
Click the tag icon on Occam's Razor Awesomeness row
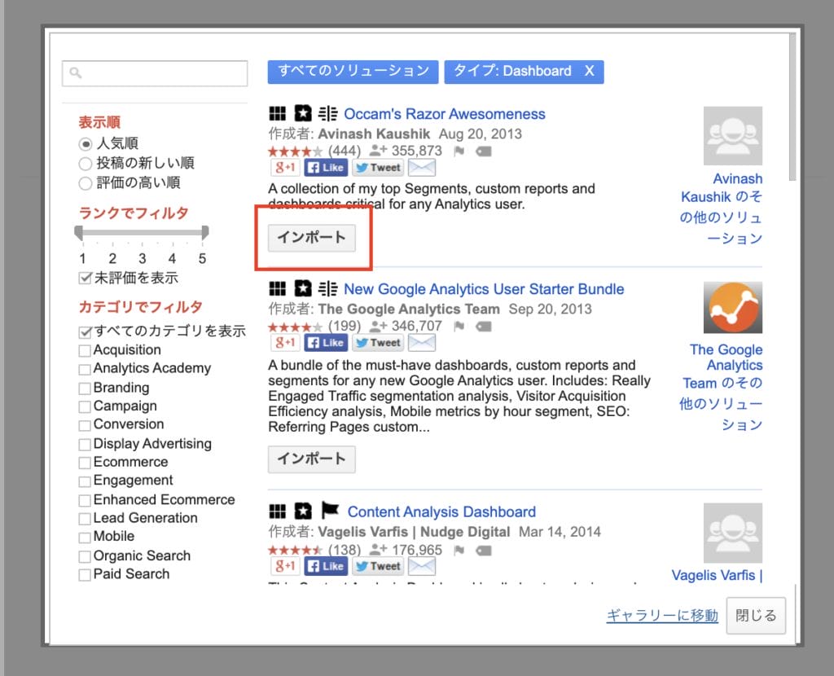pyautogui.click(x=483, y=151)
